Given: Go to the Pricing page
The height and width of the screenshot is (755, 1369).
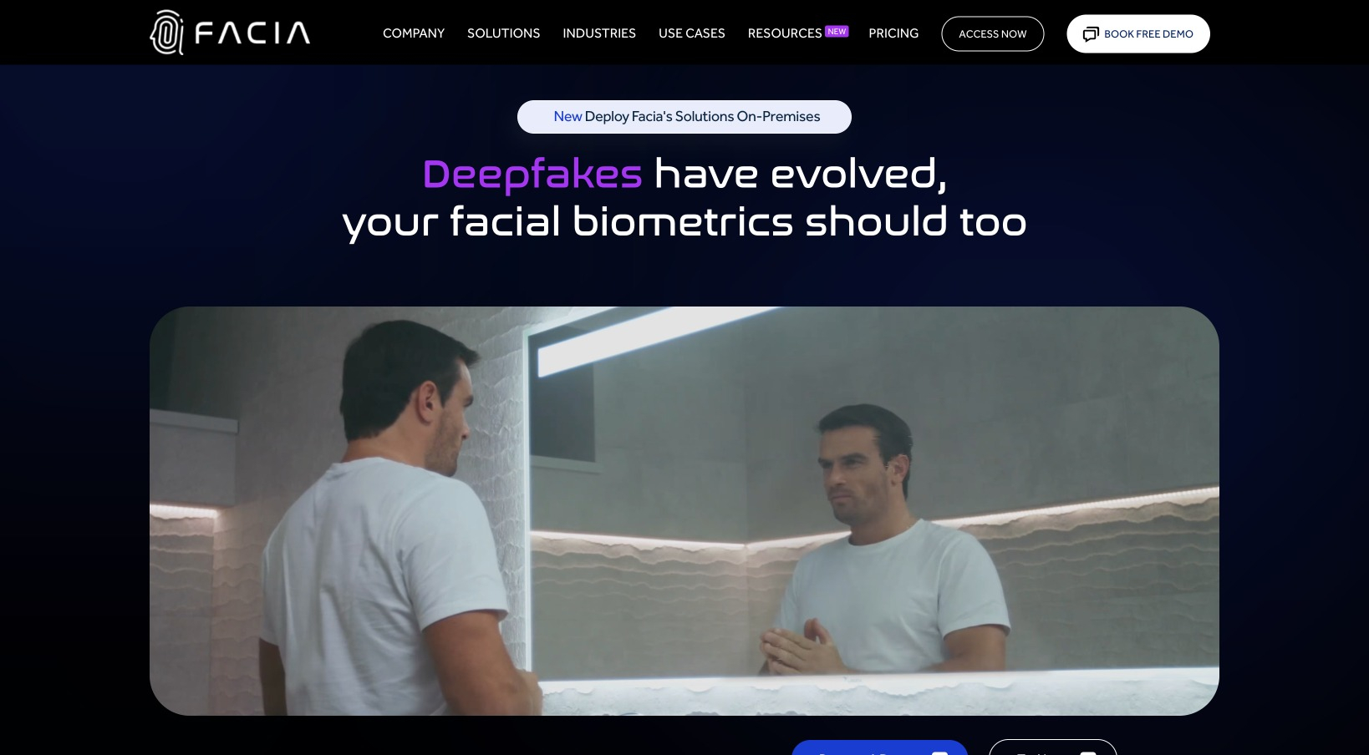Looking at the screenshot, I should 893,33.
